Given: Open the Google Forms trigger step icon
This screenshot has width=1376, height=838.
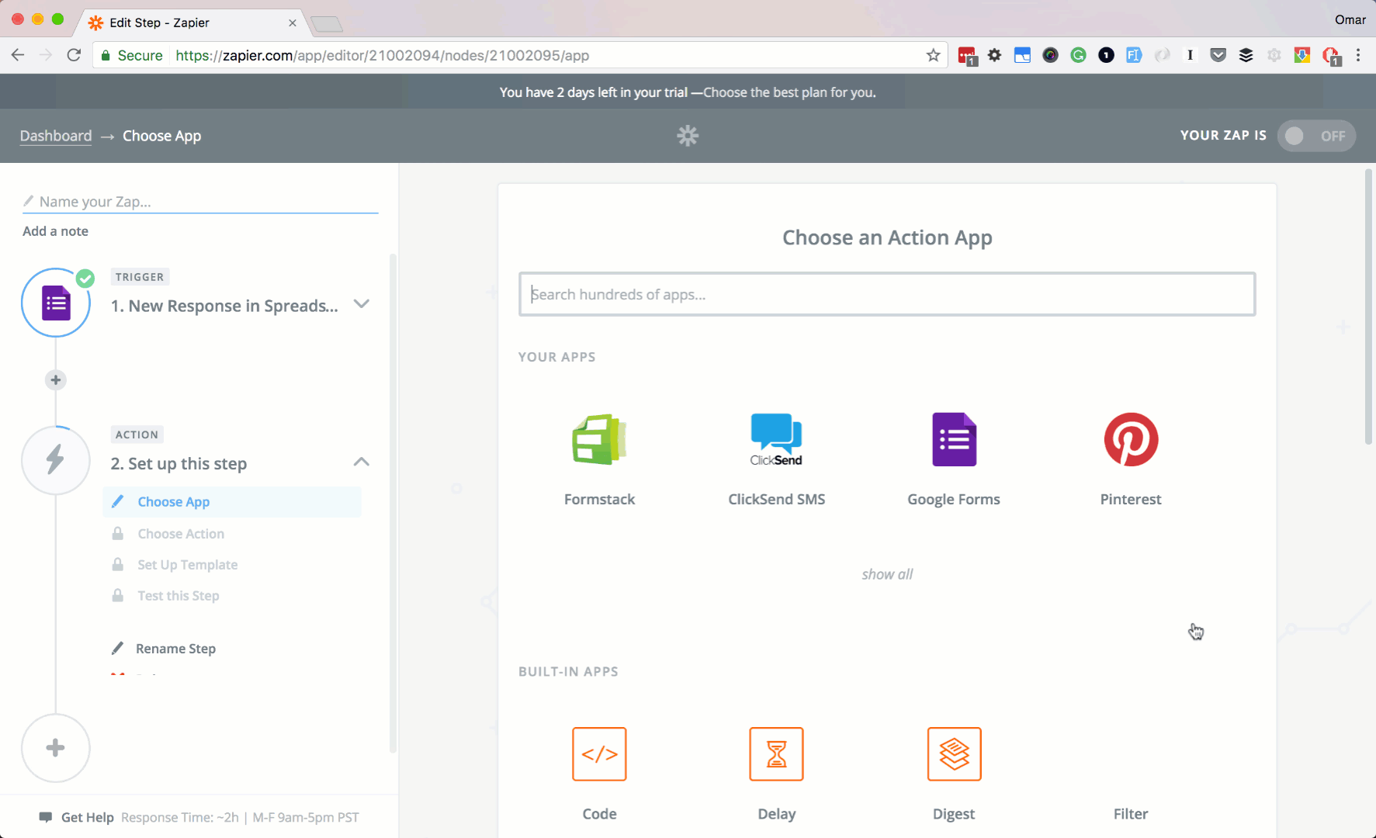Looking at the screenshot, I should point(56,303).
